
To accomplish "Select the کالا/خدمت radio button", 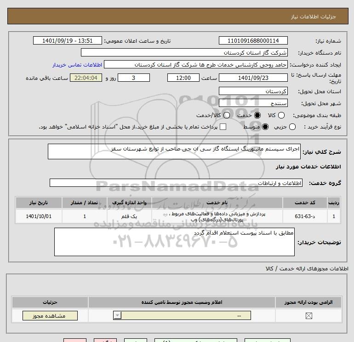I will [x=227, y=115].
